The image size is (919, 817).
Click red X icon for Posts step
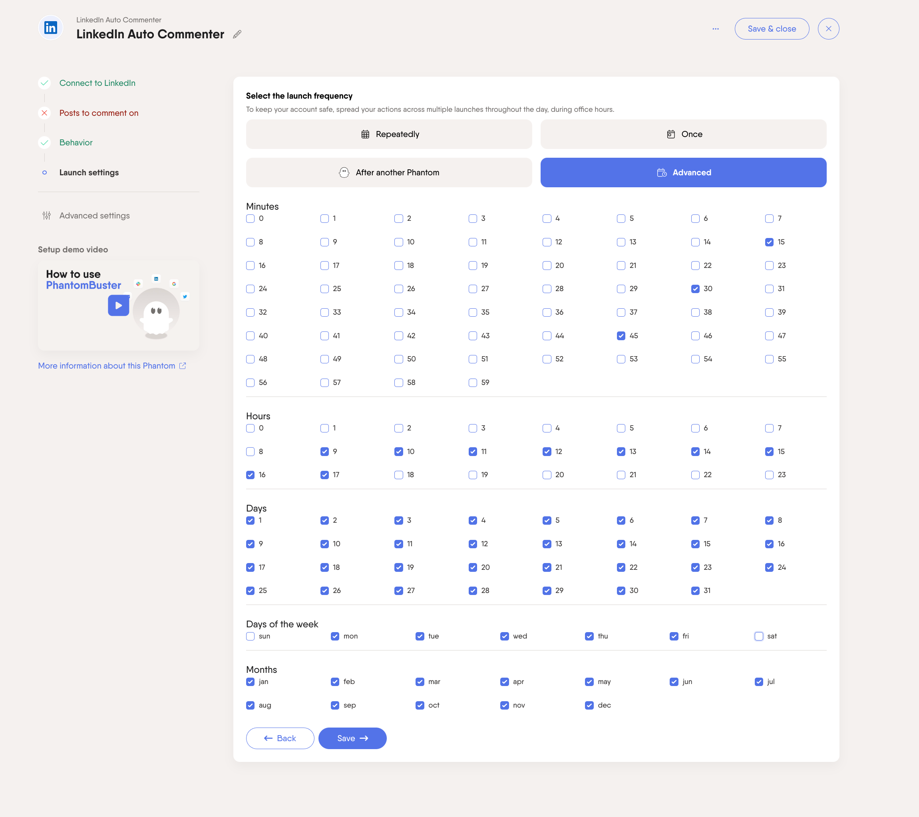pos(44,113)
